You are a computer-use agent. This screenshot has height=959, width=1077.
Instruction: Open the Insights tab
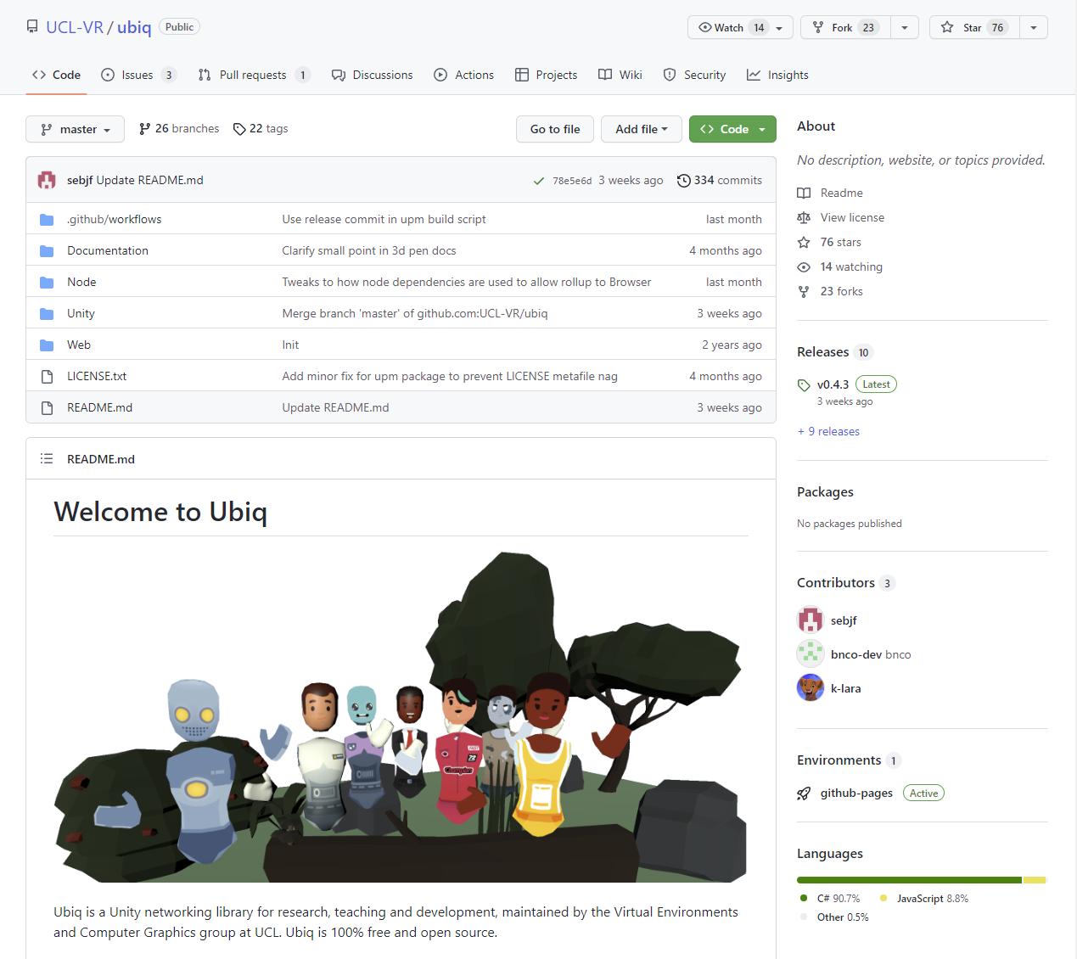(x=777, y=75)
